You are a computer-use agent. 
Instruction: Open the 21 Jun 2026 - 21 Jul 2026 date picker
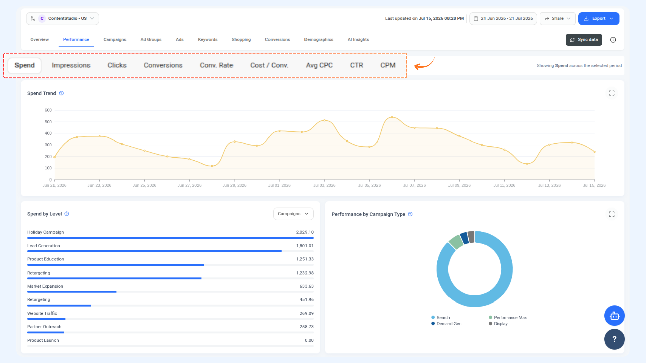point(503,18)
